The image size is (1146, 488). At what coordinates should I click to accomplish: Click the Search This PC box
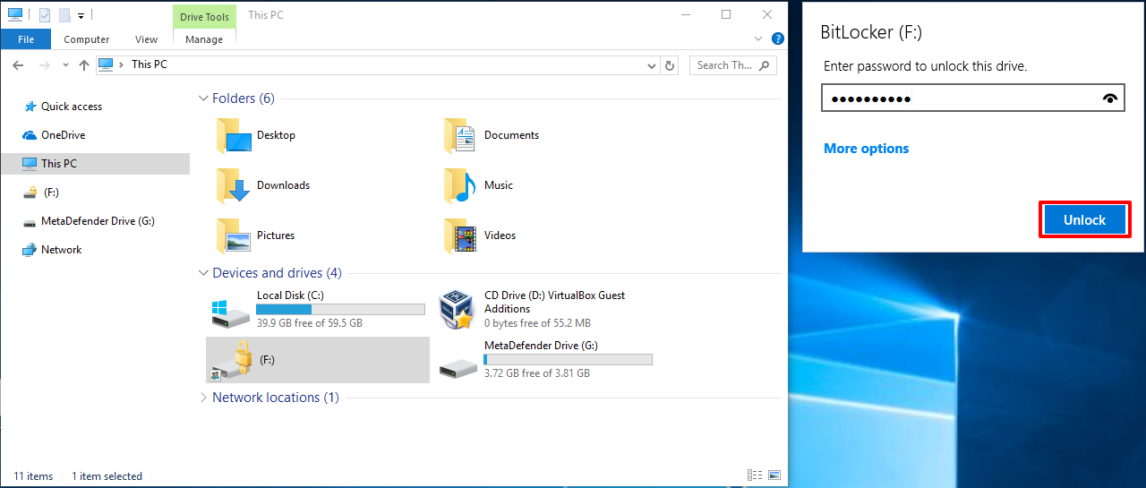click(732, 65)
